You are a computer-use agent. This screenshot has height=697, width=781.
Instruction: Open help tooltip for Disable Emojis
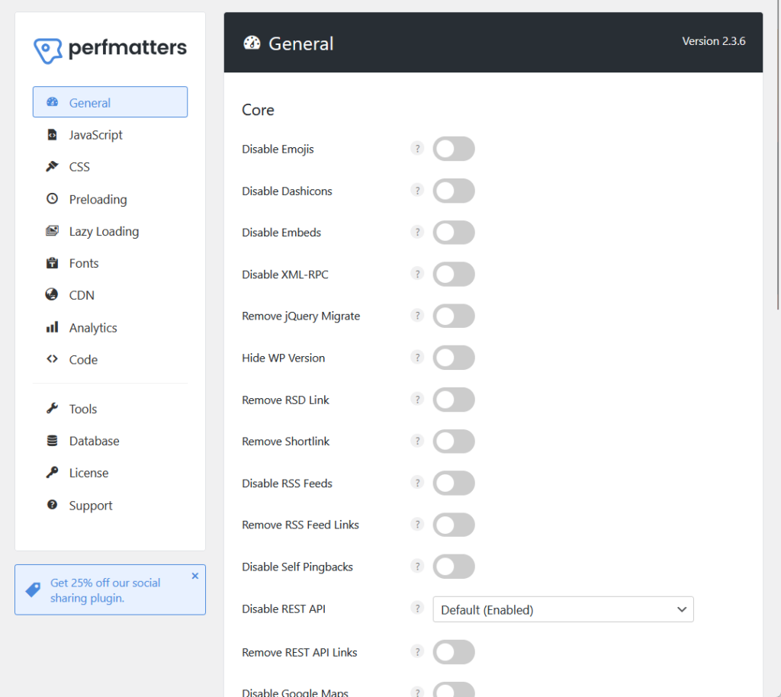(x=417, y=149)
